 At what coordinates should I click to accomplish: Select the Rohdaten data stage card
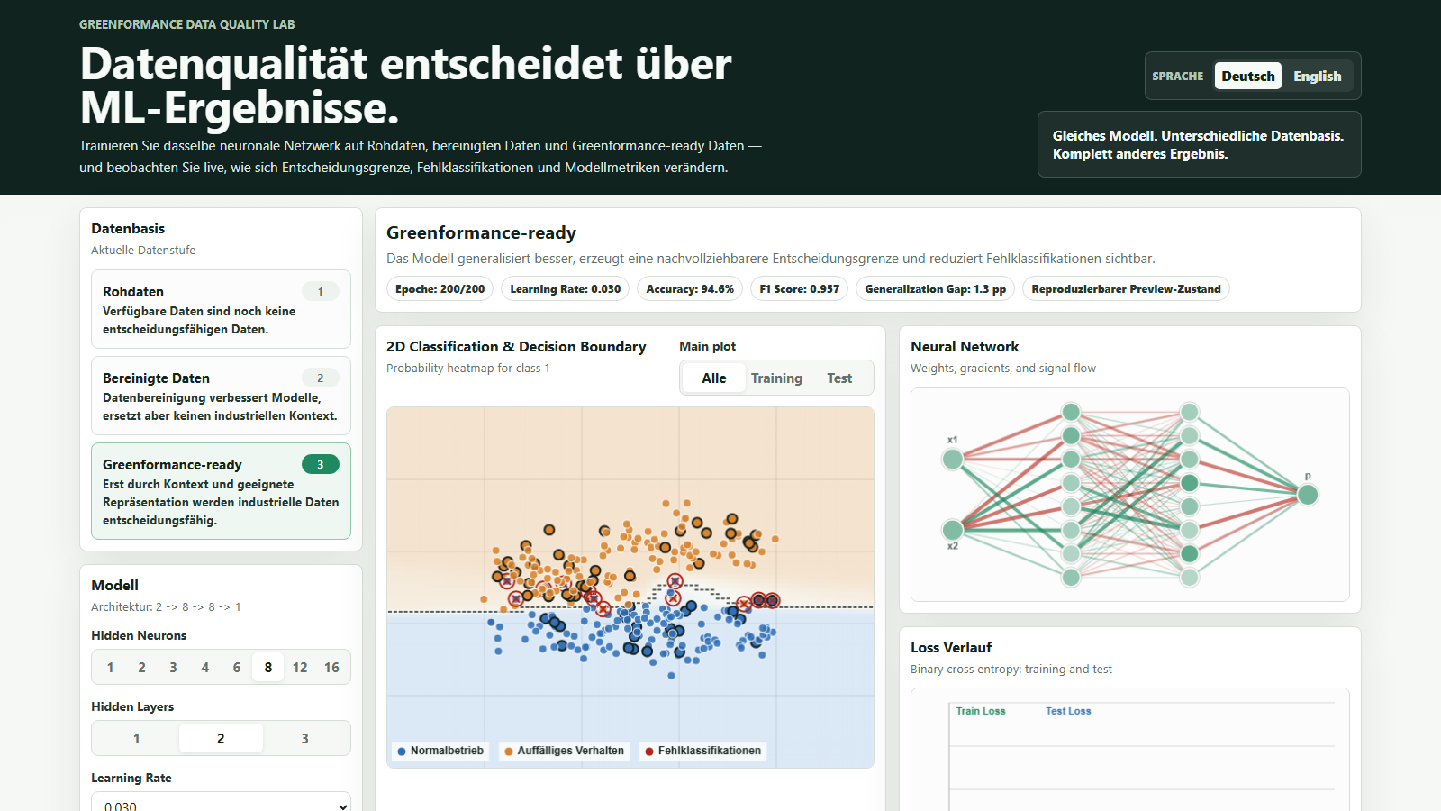coord(221,309)
